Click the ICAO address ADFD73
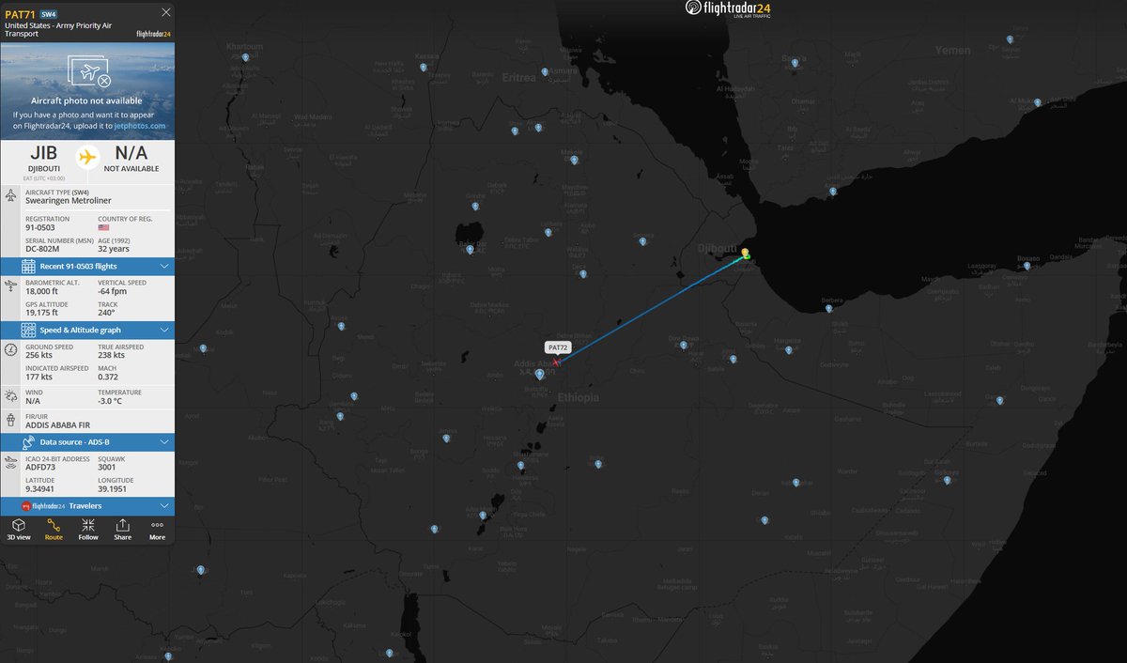This screenshot has height=663, width=1127. tap(41, 466)
